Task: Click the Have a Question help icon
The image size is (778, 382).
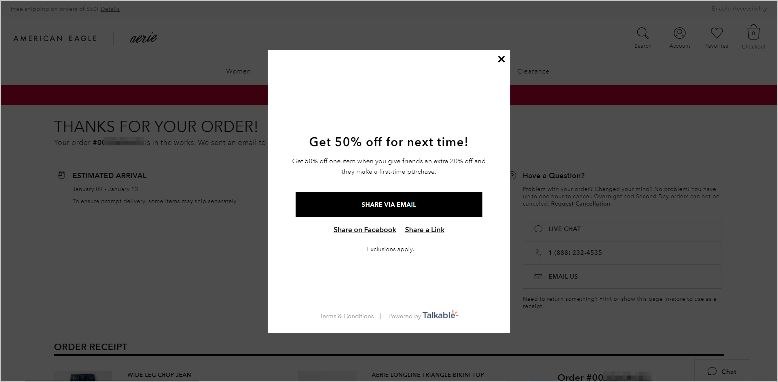Action: coord(512,175)
